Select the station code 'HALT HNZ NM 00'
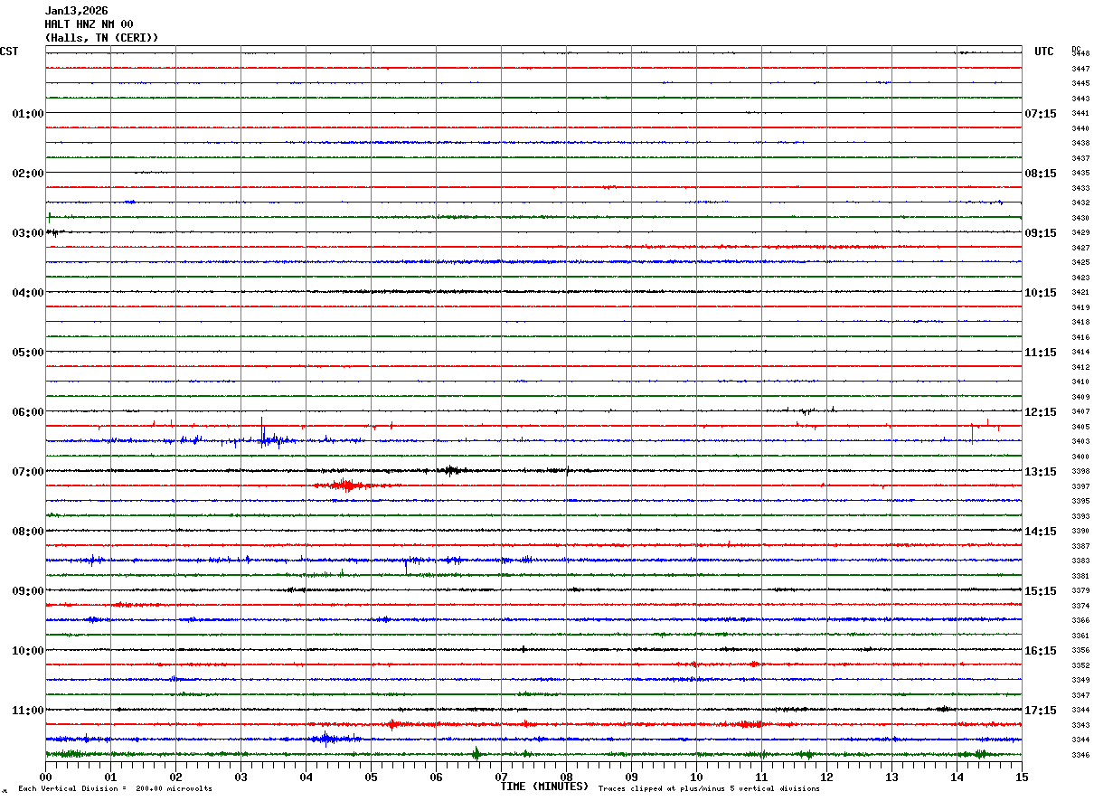The width and height of the screenshot is (1094, 801). click(x=89, y=24)
